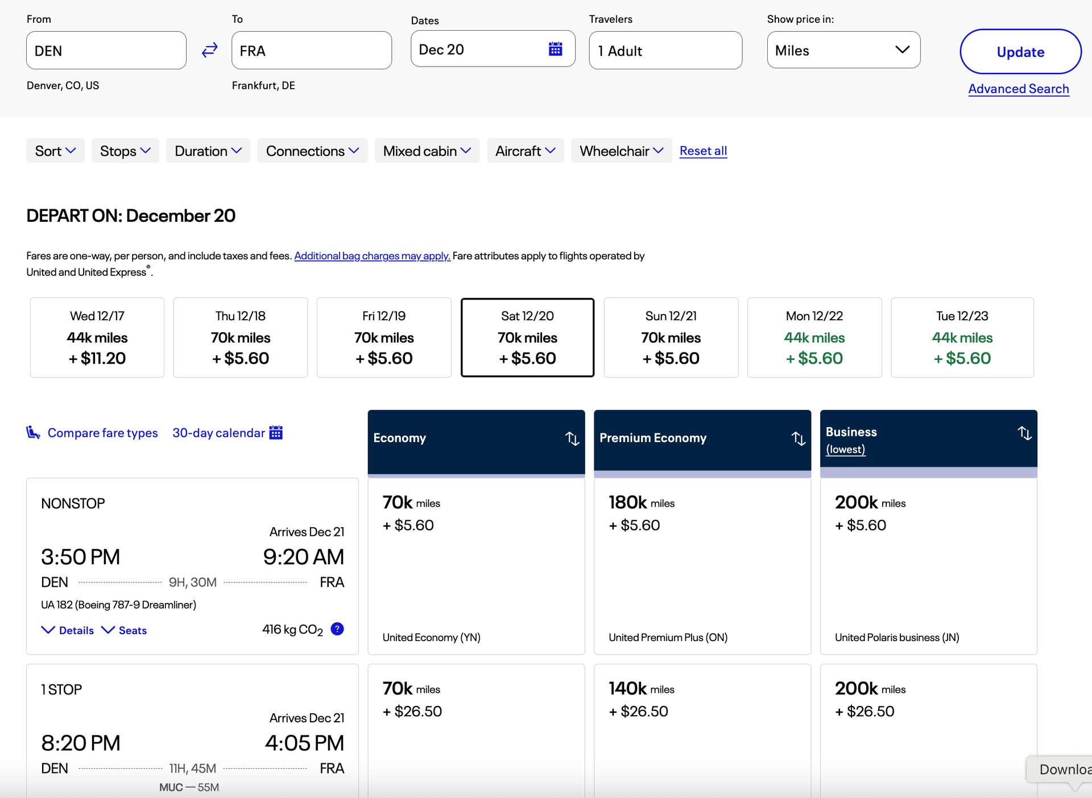Change the Miles price display dropdown
The width and height of the screenshot is (1092, 798).
(843, 50)
